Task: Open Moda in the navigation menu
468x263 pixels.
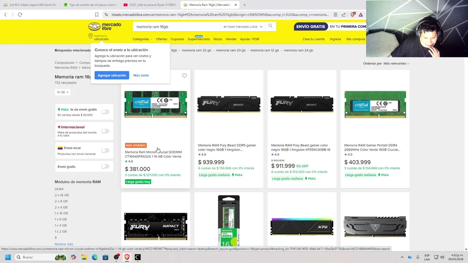Action: (218, 39)
